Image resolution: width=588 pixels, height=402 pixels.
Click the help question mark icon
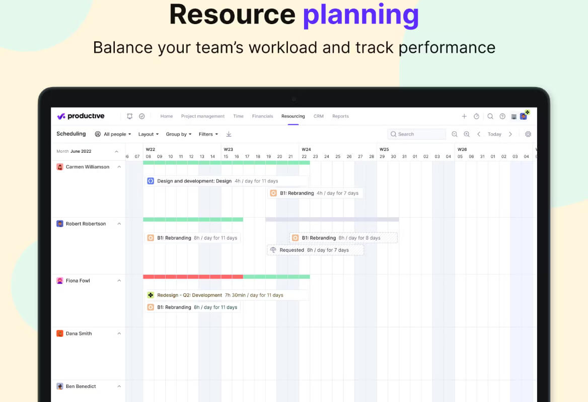coord(502,117)
